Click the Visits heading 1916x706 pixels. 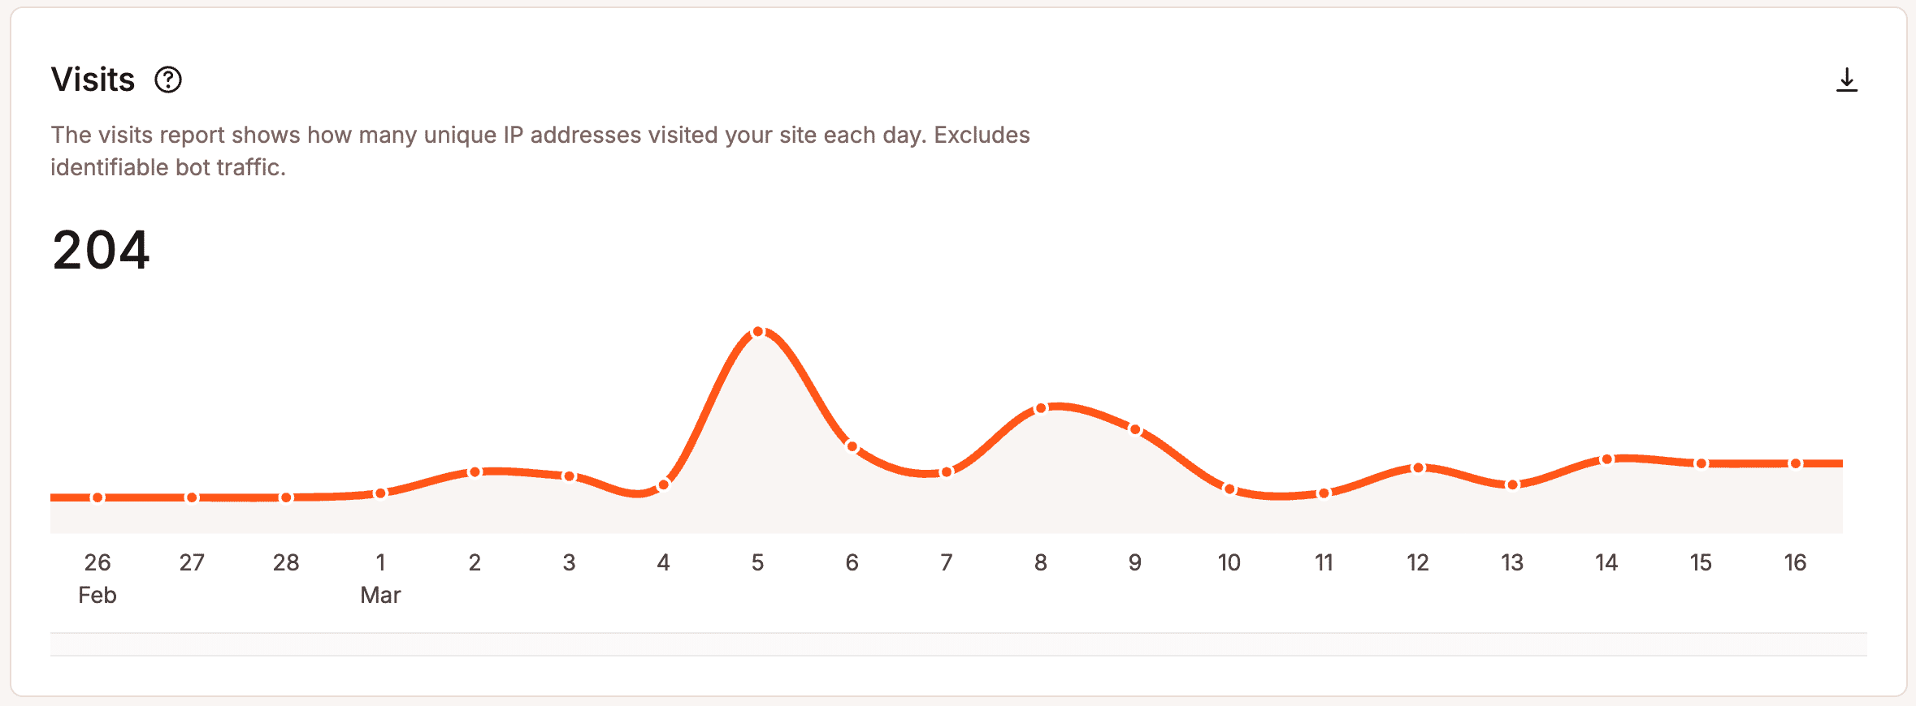pos(93,79)
